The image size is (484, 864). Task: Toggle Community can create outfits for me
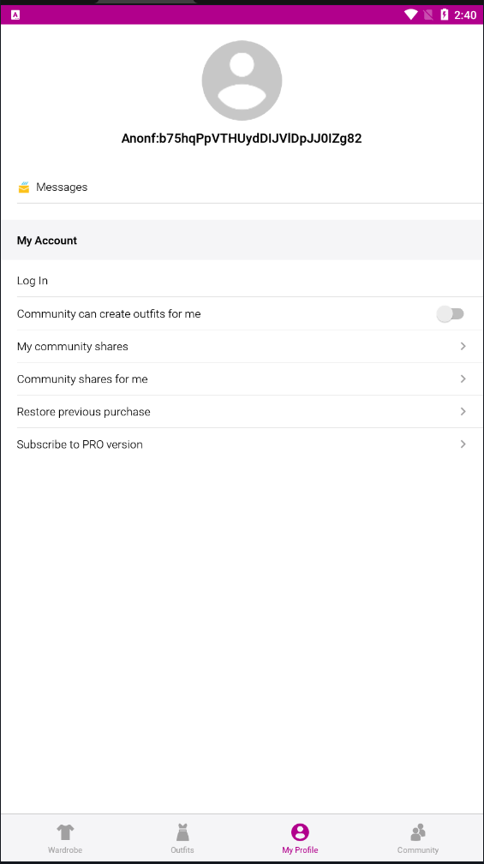pyautogui.click(x=451, y=314)
